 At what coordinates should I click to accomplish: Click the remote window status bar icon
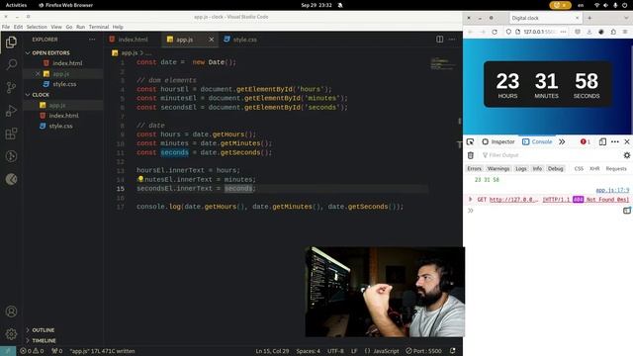[8, 351]
